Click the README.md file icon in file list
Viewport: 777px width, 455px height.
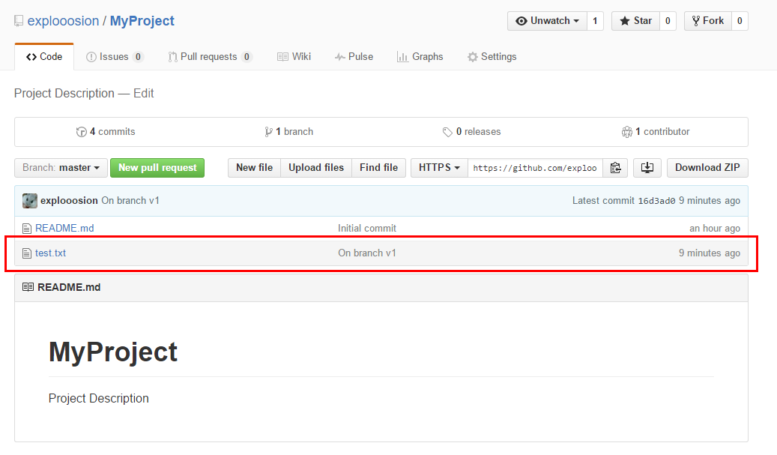(x=27, y=229)
